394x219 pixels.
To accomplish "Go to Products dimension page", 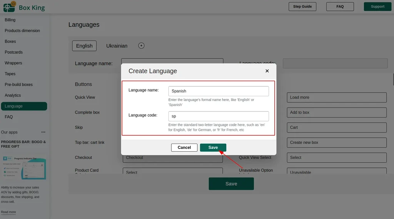I will (22, 31).
